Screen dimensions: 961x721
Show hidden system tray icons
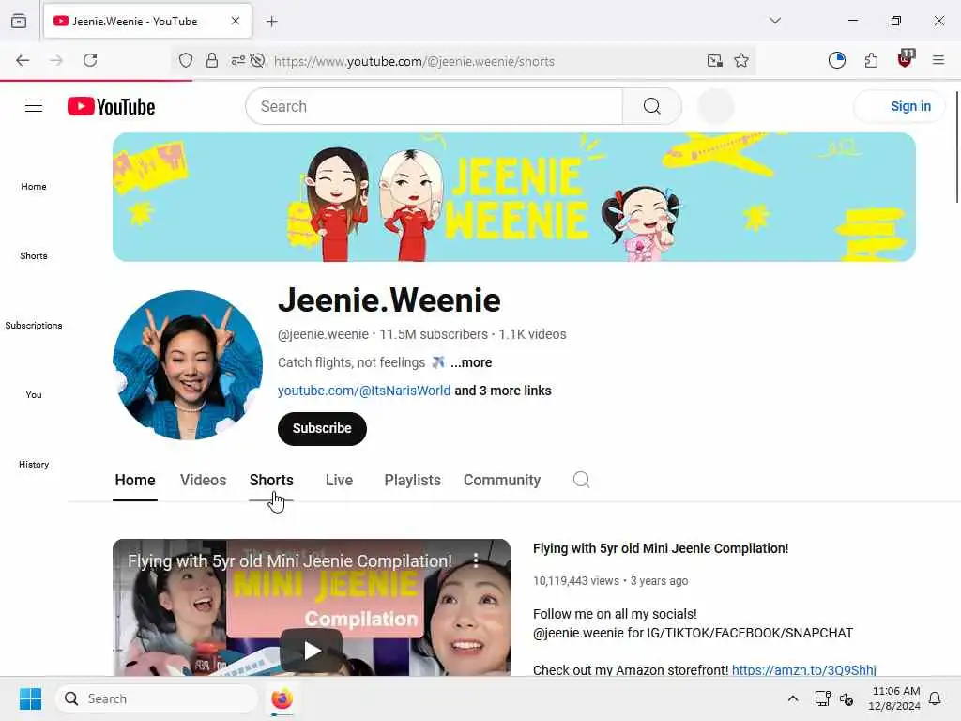coord(792,698)
